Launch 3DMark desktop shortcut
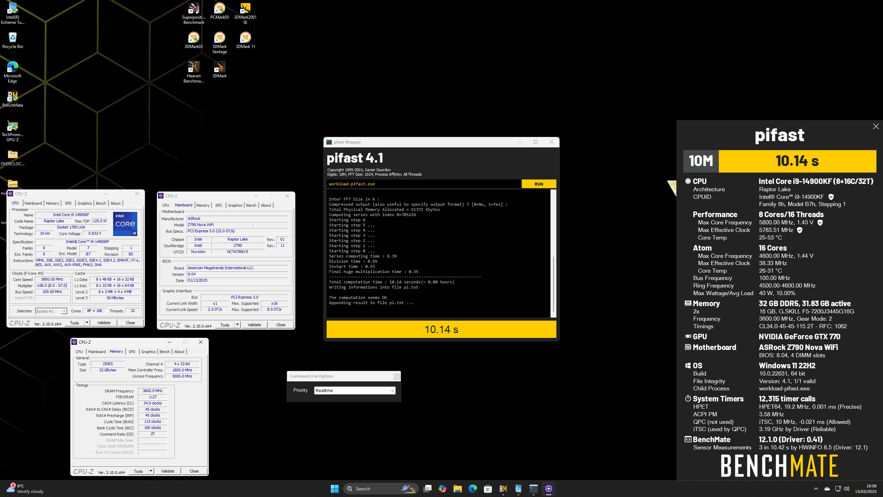 coord(219,70)
